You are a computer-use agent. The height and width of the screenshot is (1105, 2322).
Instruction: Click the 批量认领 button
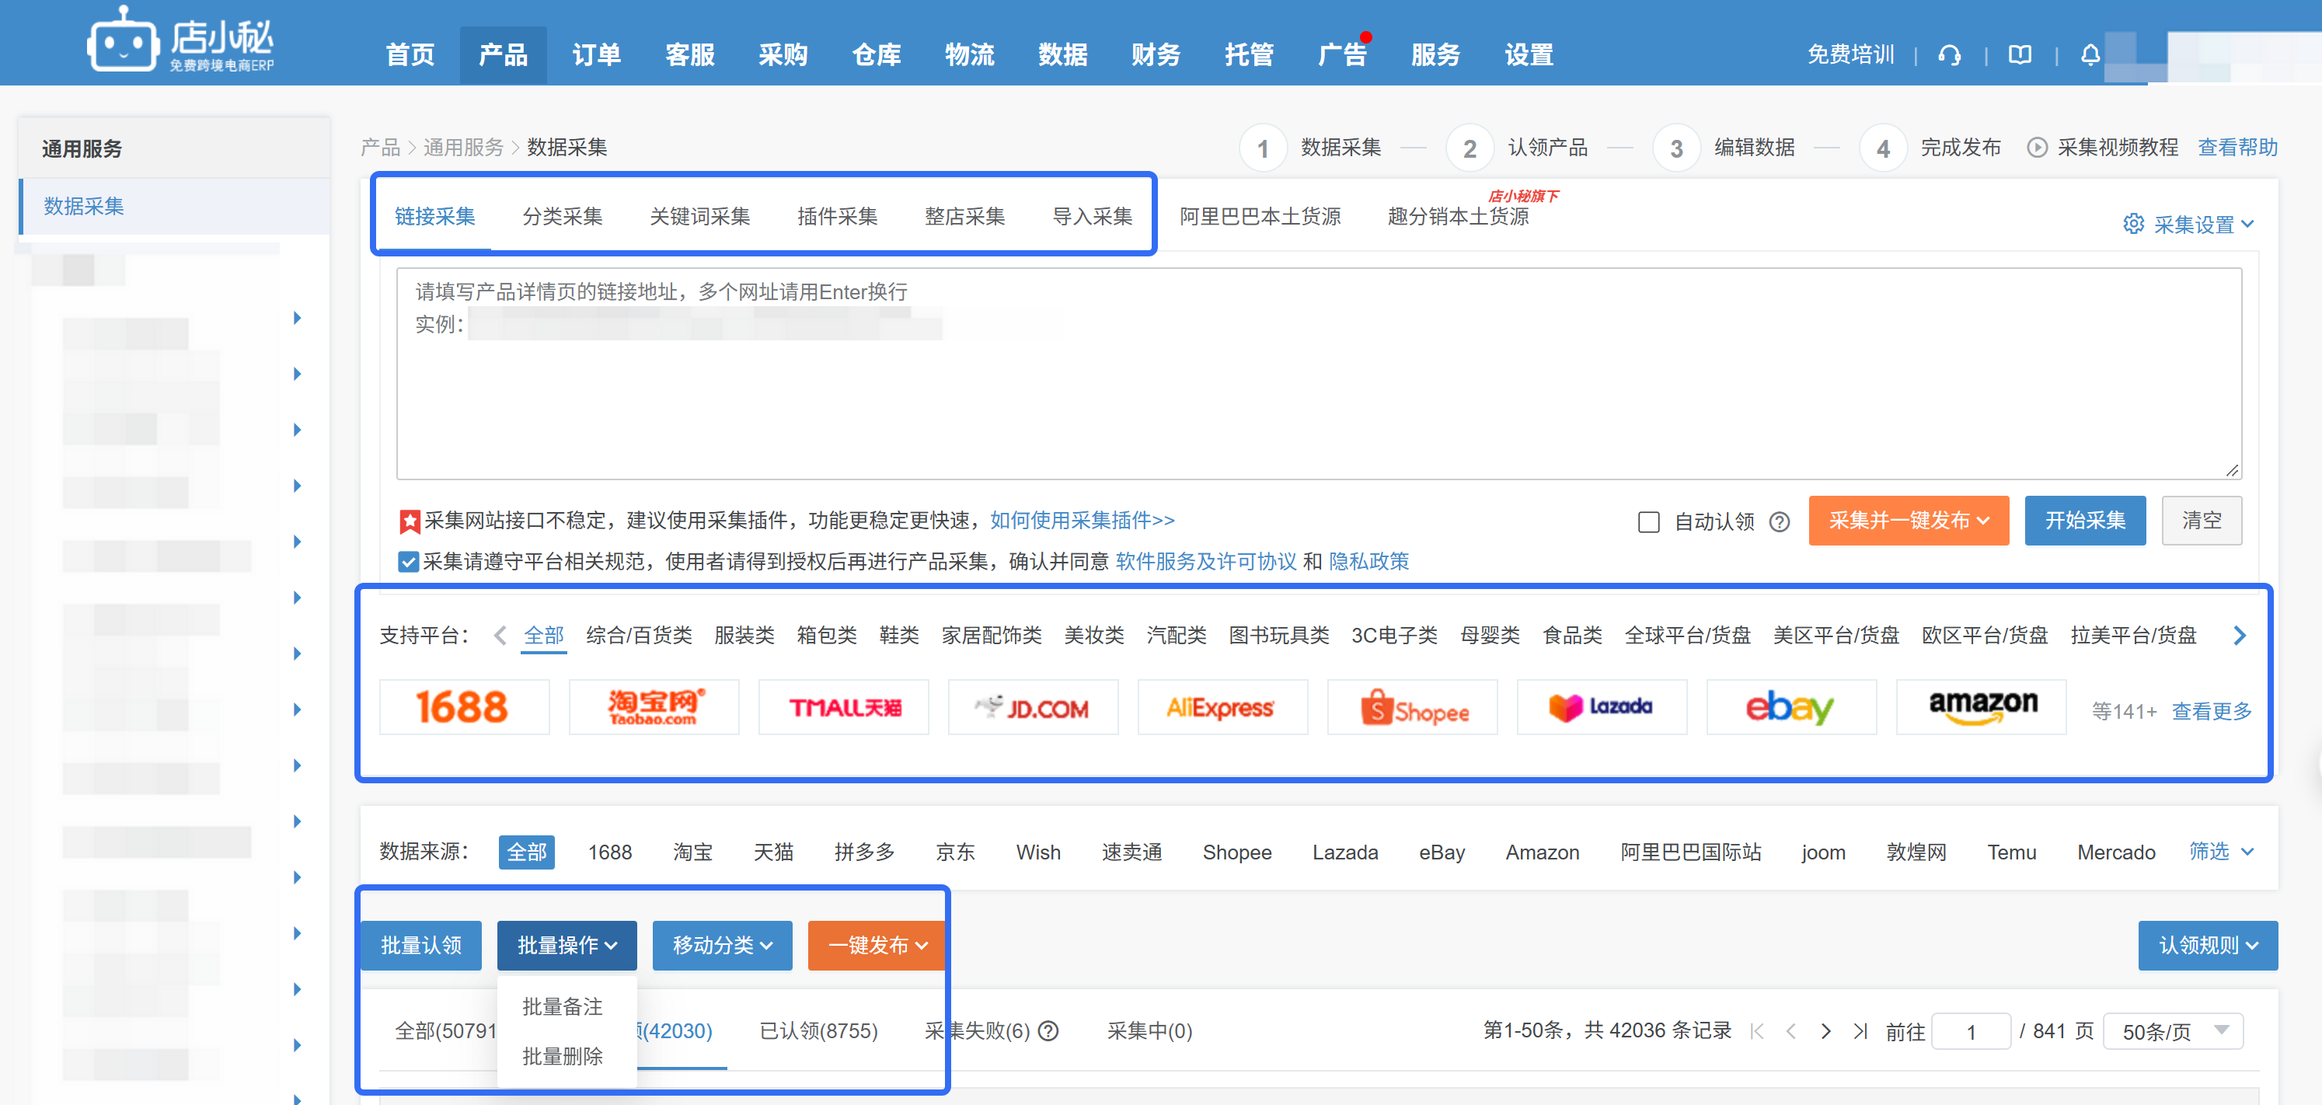pyautogui.click(x=421, y=945)
